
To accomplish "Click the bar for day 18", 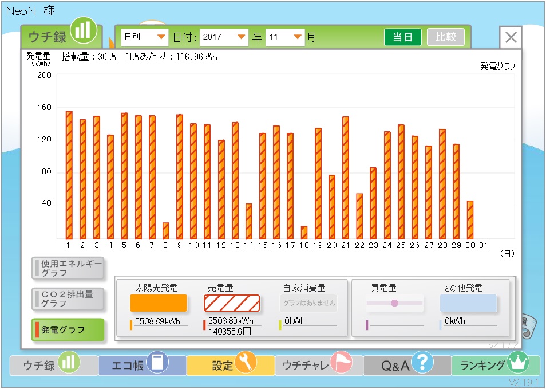I will (304, 233).
